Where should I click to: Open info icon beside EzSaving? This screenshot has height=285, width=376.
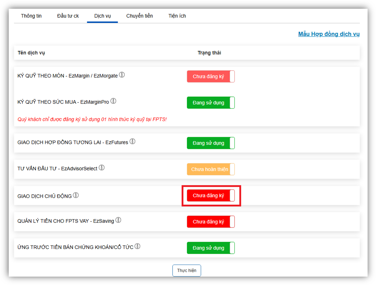(118, 220)
